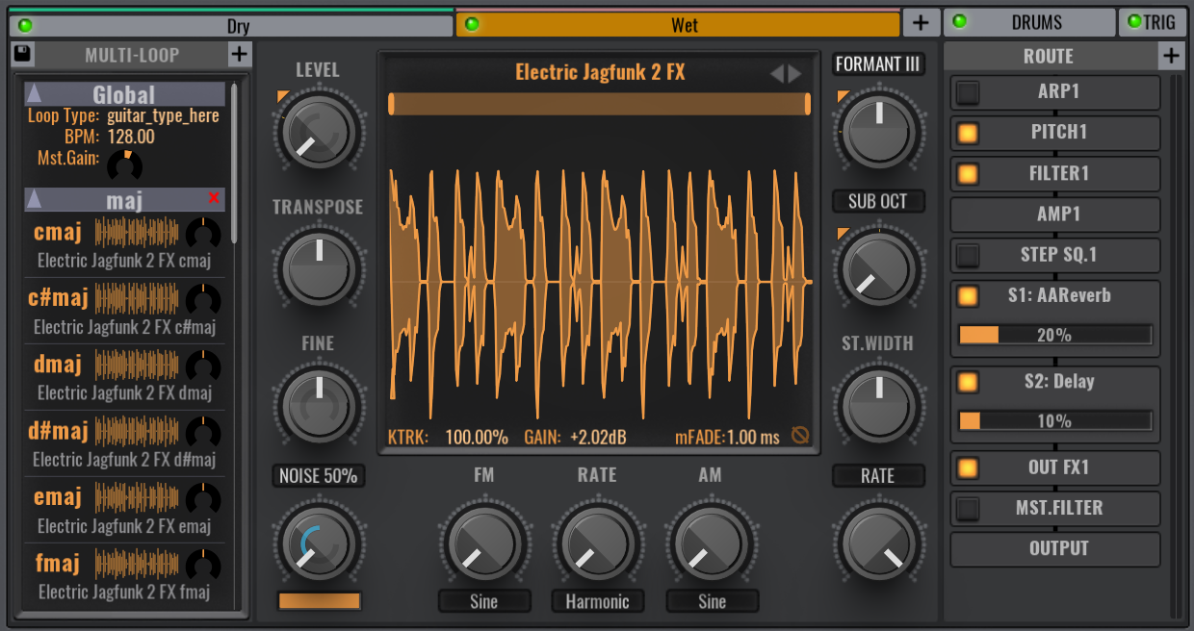Select the dmaj loop waveform thumbnail
The width and height of the screenshot is (1194, 631).
(x=137, y=366)
